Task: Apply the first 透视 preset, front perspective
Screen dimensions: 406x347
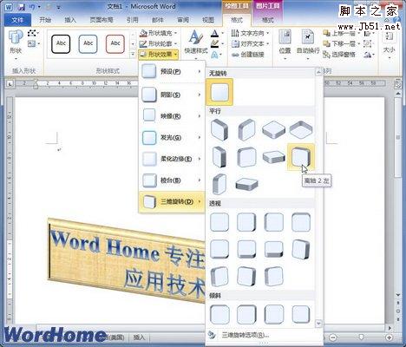Action: [x=219, y=222]
